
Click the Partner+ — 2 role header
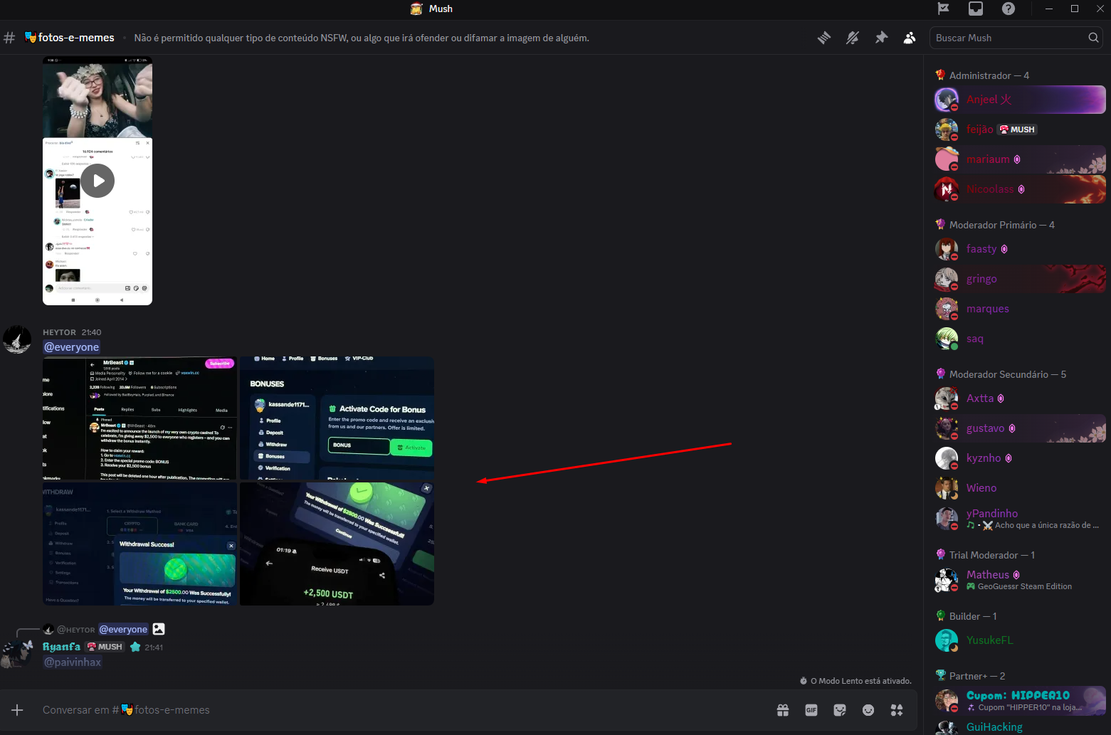pos(970,676)
